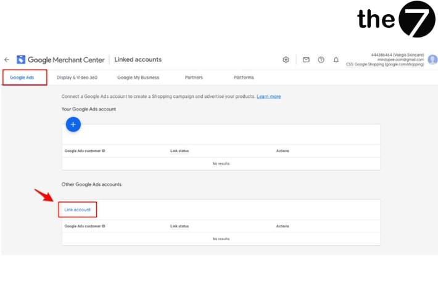Viewport: 438px width, 287px height.
Task: Click No results text in second table
Action: pos(221,239)
